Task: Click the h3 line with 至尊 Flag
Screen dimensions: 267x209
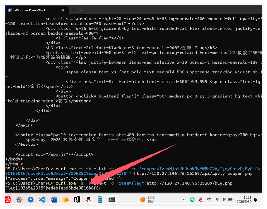Action: 131,48
